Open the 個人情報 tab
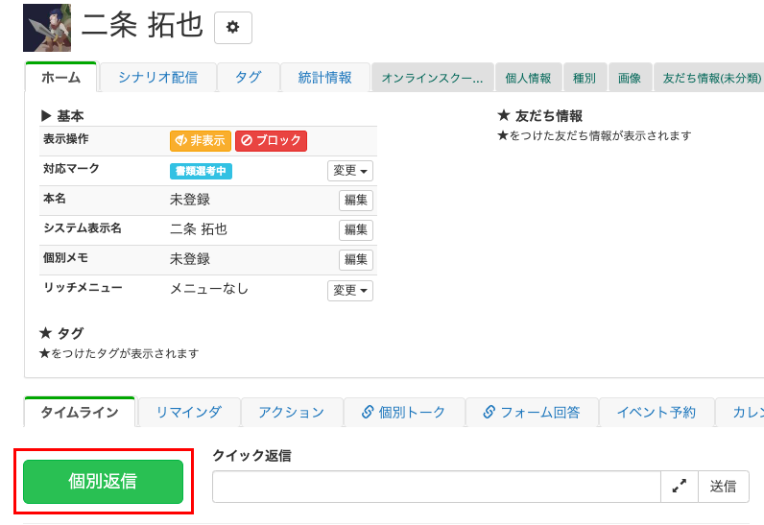The image size is (764, 525). pyautogui.click(x=528, y=79)
